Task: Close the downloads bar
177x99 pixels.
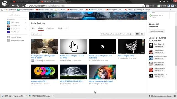Action: (x=175, y=96)
